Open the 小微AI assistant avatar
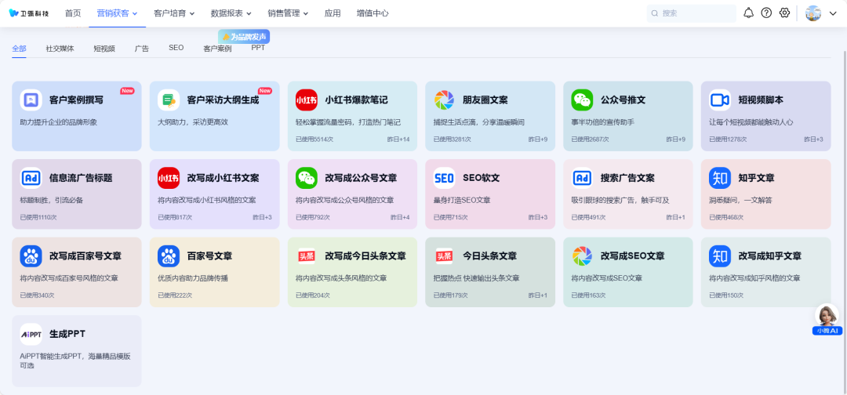 point(827,316)
